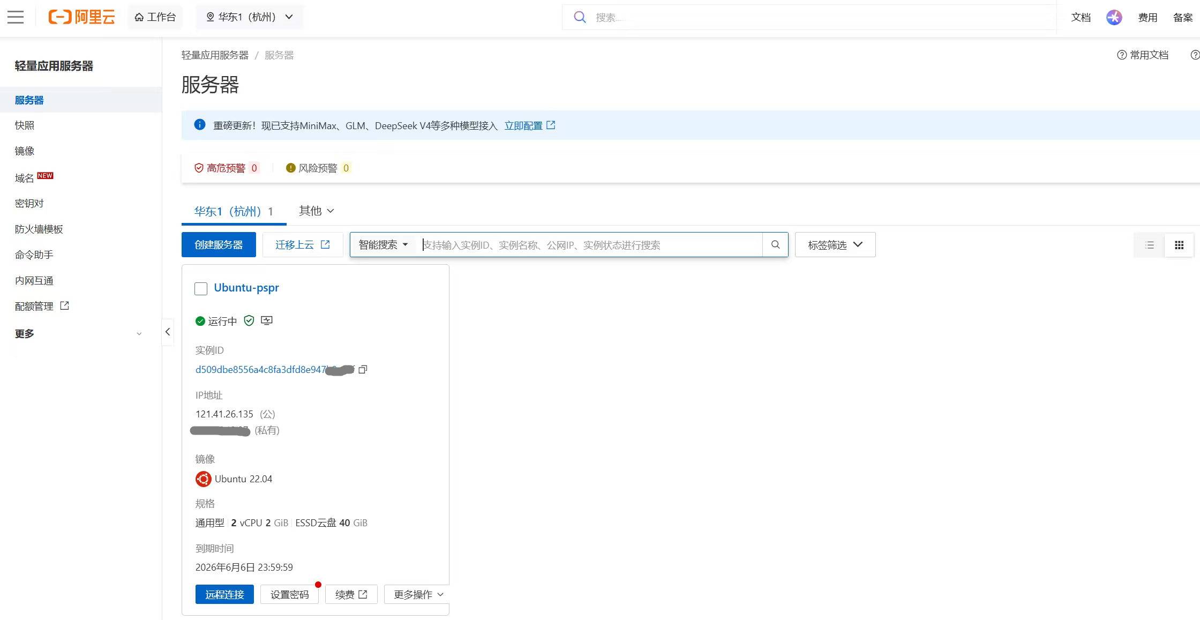Viewport: 1200px width, 620px height.
Task: Click the info icon in the announcement banner
Action: pos(200,125)
